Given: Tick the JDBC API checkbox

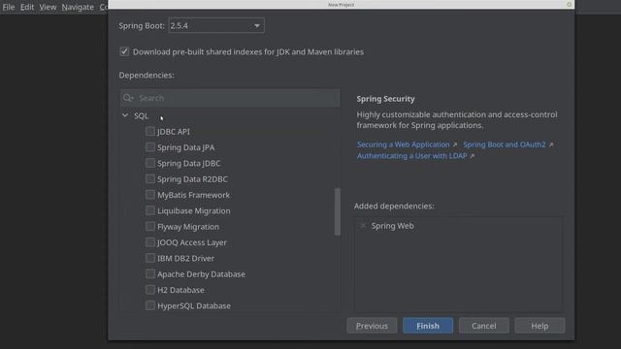Looking at the screenshot, I should [150, 132].
